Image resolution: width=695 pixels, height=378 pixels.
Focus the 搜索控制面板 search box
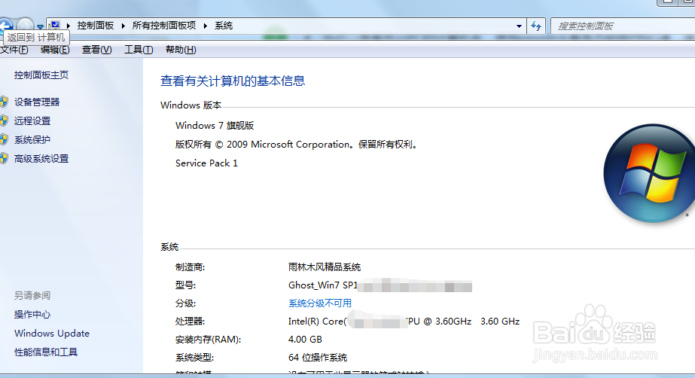click(623, 26)
